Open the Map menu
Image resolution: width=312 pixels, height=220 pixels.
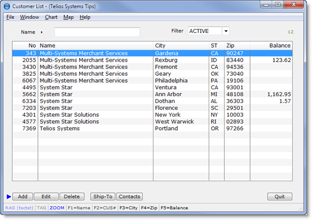pos(68,17)
